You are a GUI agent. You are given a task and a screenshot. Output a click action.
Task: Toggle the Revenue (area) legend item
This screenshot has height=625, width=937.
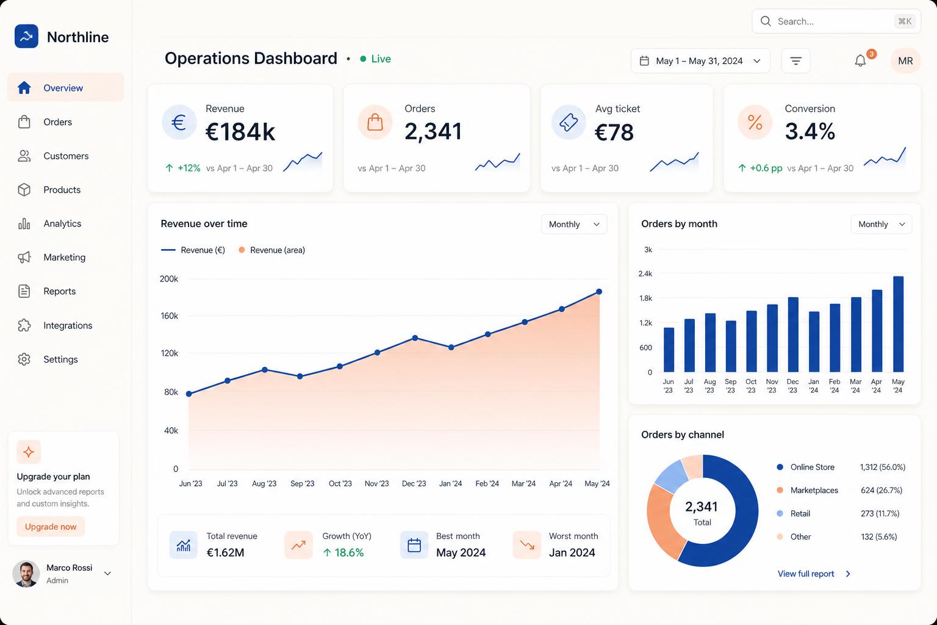point(271,250)
